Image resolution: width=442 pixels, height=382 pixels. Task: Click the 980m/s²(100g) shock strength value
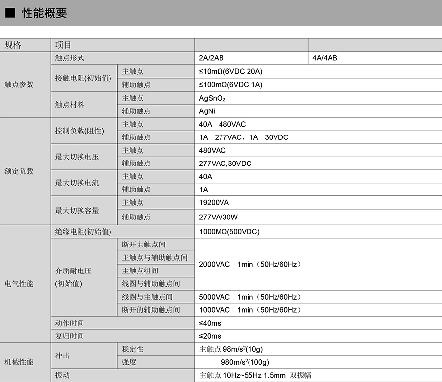tap(245, 362)
